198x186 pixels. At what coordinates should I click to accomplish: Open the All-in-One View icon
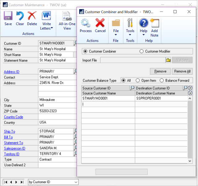pos(67,16)
